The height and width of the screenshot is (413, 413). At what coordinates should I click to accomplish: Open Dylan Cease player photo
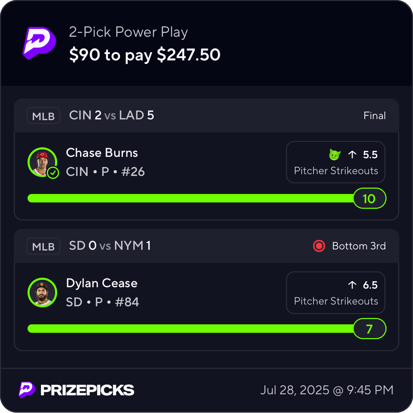pos(42,293)
